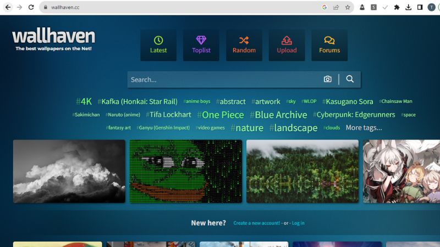Reload the page with browser refresh icon
The width and height of the screenshot is (440, 247).
(x=31, y=7)
